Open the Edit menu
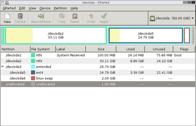This screenshot has width=196, height=126. (22, 8)
